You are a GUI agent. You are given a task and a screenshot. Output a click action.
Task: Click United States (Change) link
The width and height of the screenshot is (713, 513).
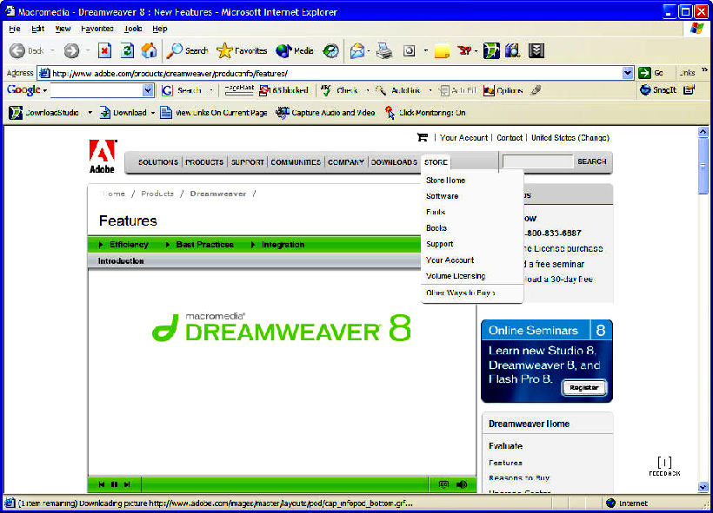click(570, 137)
